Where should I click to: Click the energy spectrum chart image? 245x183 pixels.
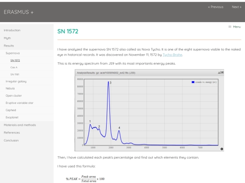[x=149, y=110]
